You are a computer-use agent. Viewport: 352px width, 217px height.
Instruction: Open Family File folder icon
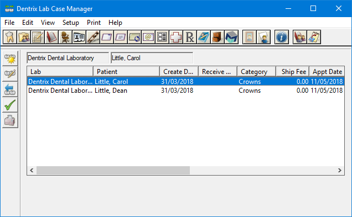pos(24,37)
